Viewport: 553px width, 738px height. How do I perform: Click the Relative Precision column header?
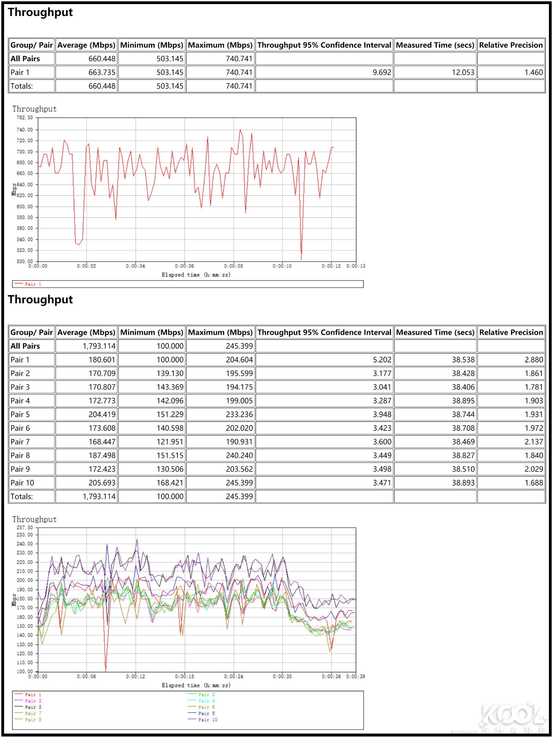pyautogui.click(x=510, y=45)
